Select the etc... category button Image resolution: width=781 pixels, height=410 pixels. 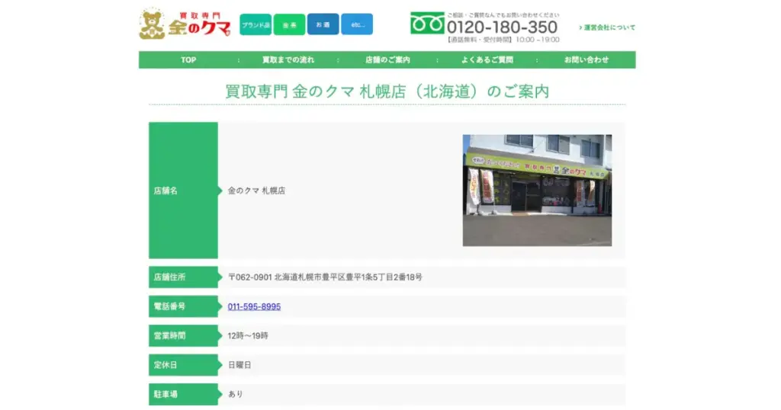[357, 24]
